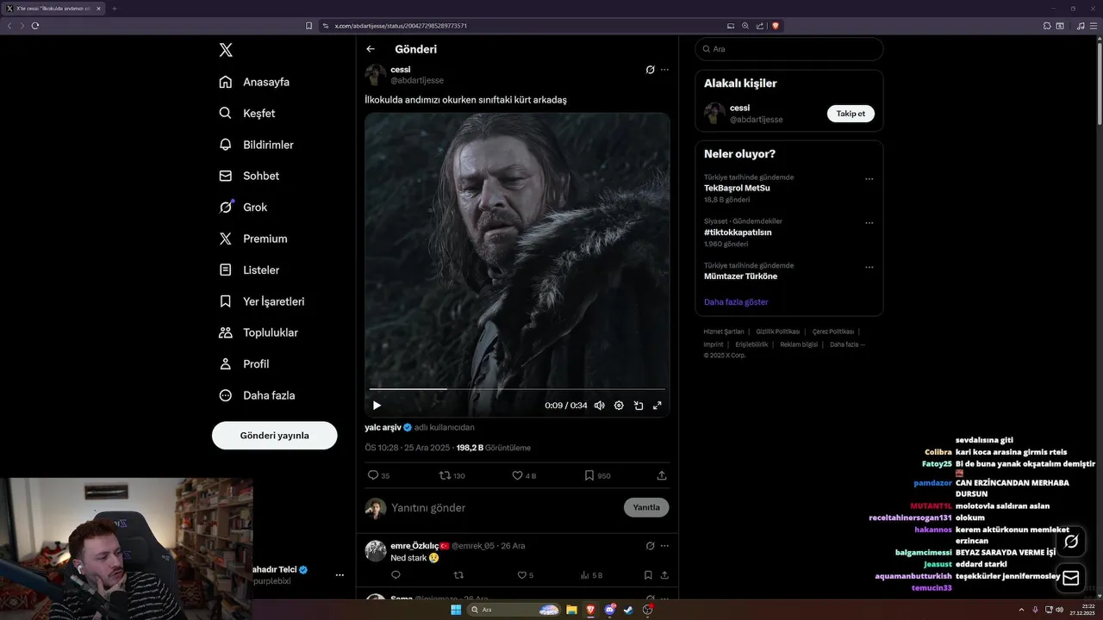Click the Yanıtla button
This screenshot has width=1103, height=620.
pyautogui.click(x=646, y=507)
